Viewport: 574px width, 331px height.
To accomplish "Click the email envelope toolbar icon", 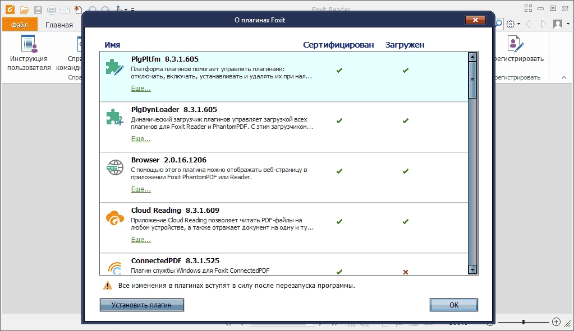I will [x=65, y=10].
